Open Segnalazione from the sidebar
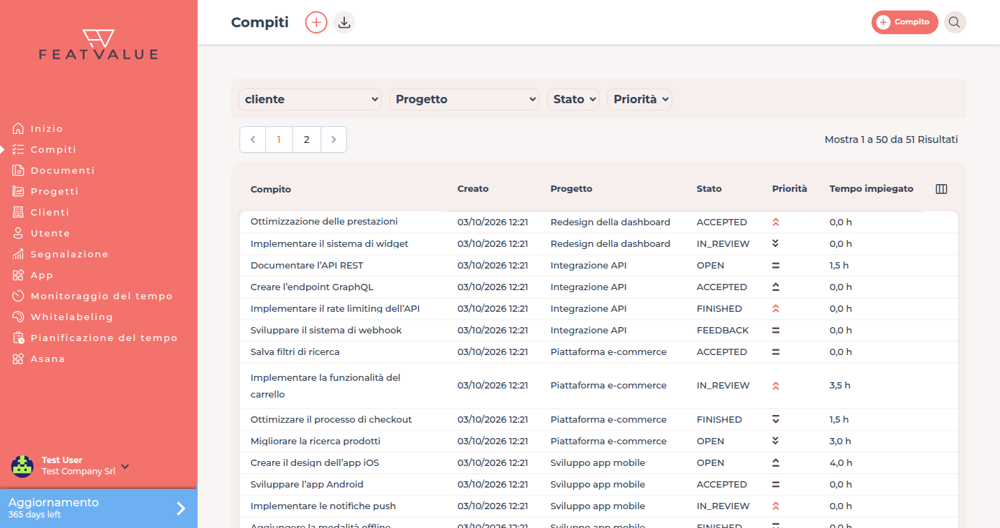 pos(69,254)
